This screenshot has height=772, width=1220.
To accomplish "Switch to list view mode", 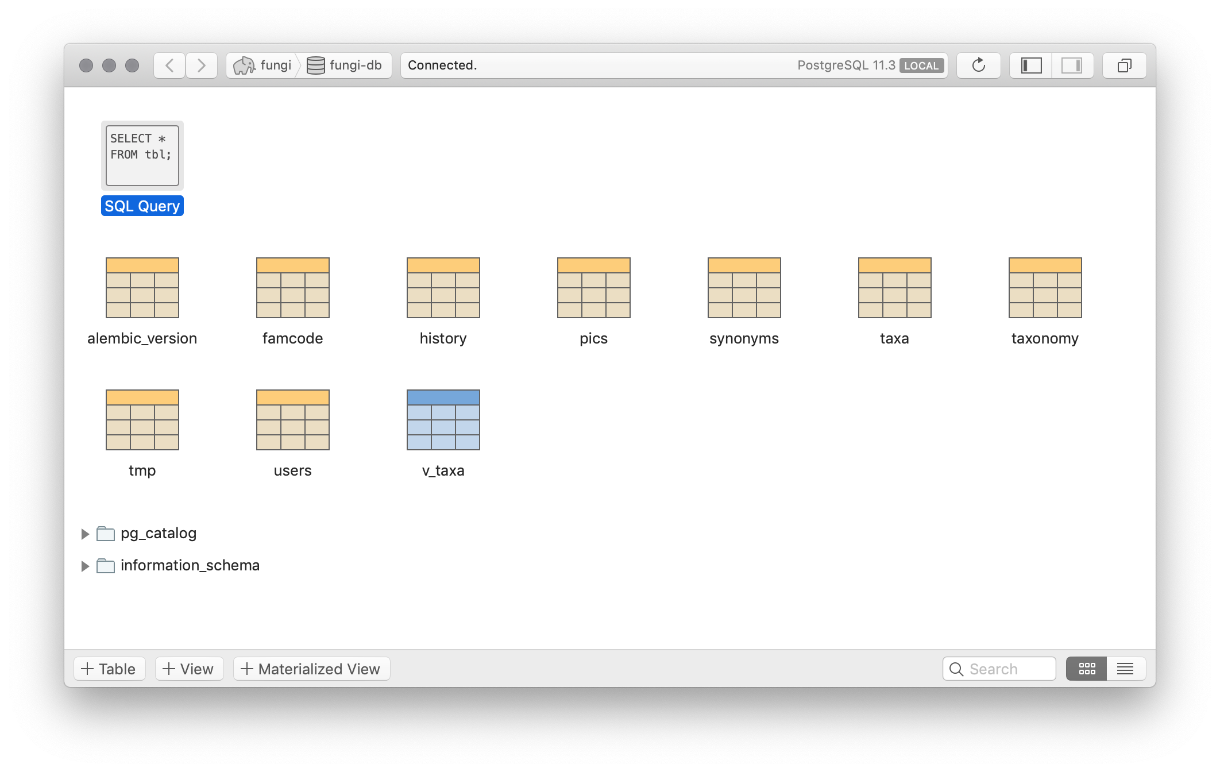I will click(x=1125, y=669).
